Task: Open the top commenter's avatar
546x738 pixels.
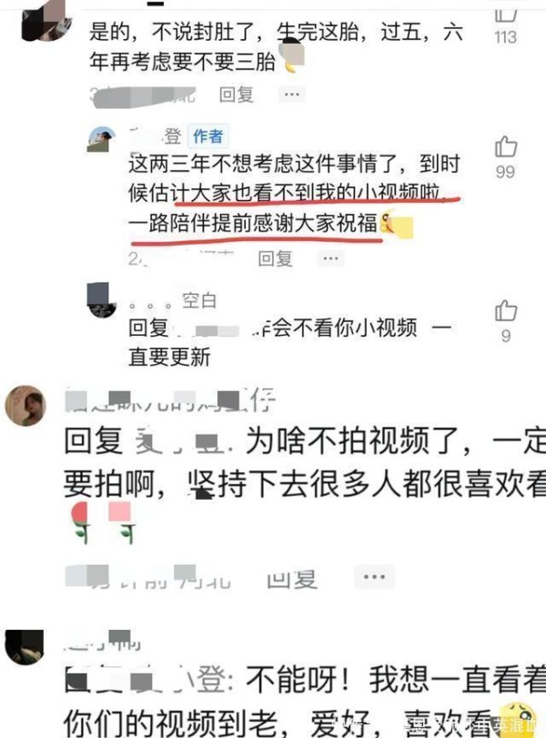Action: click(46, 21)
